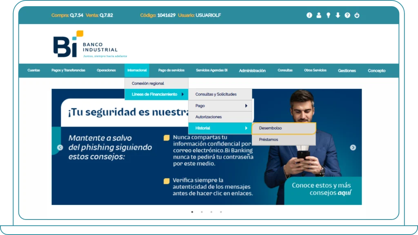Click the lightbulb tips icon
The width and height of the screenshot is (418, 235).
[328, 15]
